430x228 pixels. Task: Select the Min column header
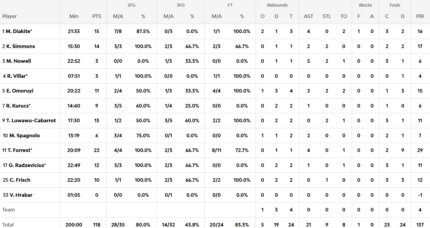[x=74, y=16]
